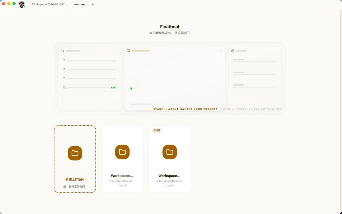The height and width of the screenshot is (214, 342).
Task: Click the folder icon atop the file list preview
Action: [62, 51]
